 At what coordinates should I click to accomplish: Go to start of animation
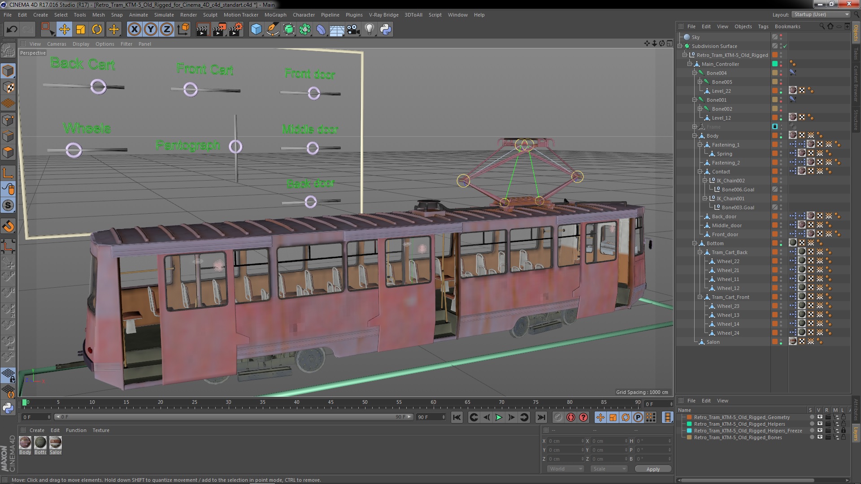457,417
